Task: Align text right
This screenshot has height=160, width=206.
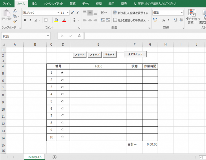Action: coord(95,20)
